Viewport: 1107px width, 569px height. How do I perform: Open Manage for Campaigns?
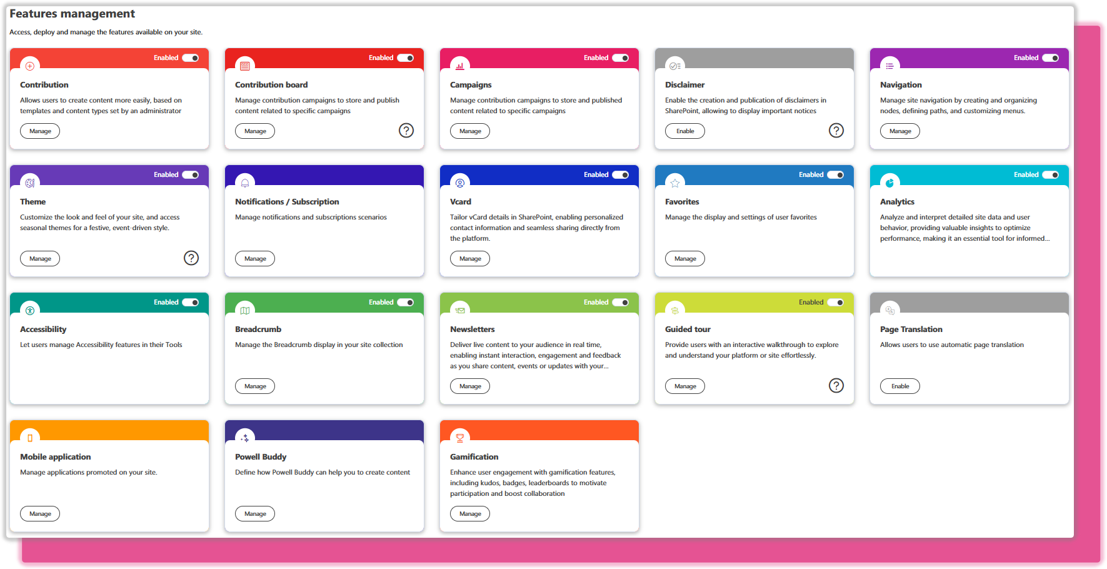(x=470, y=131)
